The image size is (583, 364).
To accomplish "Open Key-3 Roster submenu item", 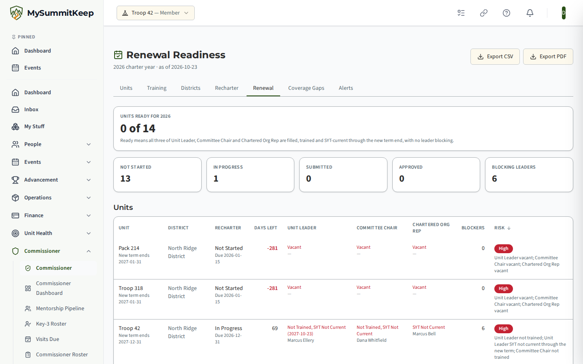I will pos(58,324).
